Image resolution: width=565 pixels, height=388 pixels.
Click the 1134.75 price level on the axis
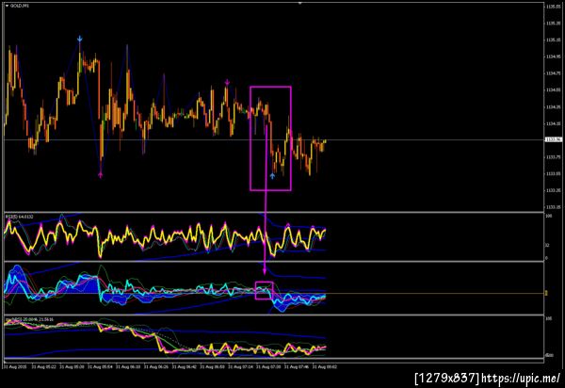pyautogui.click(x=553, y=73)
